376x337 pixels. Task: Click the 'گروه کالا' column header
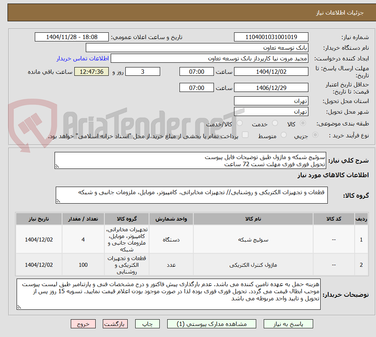(127, 219)
